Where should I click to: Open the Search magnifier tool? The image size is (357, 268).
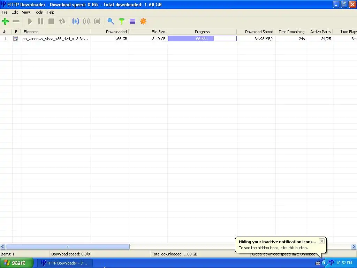[111, 21]
